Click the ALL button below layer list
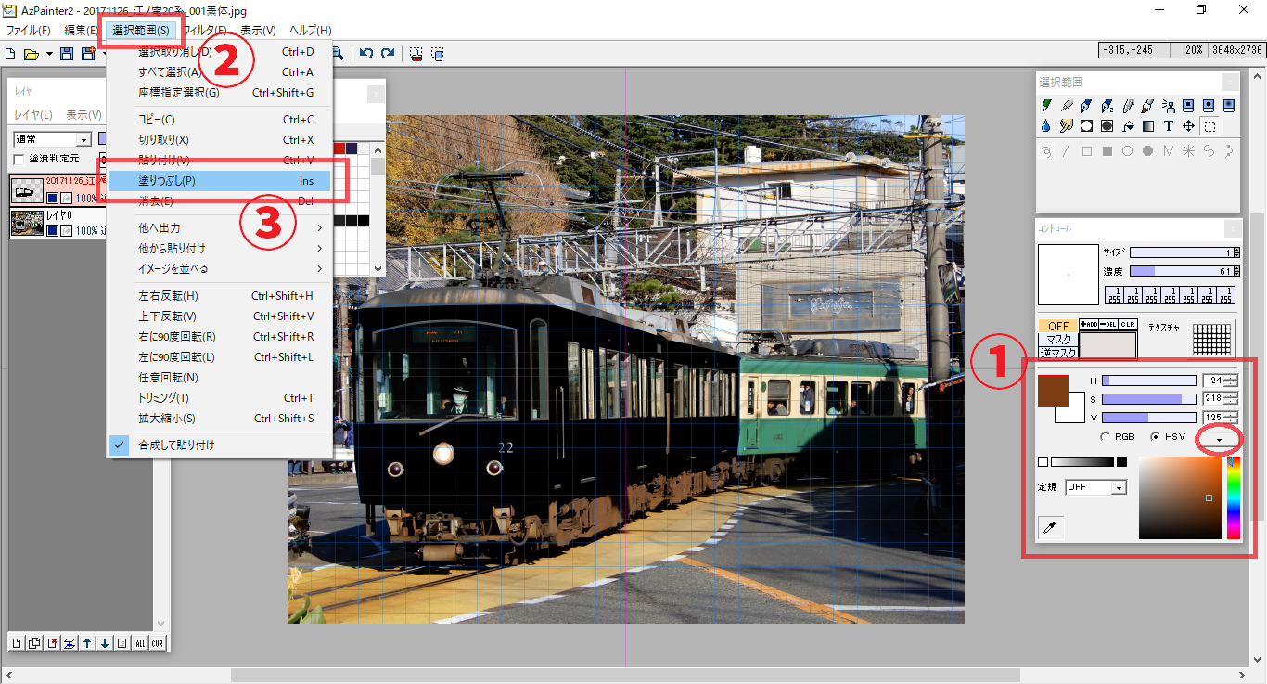The height and width of the screenshot is (684, 1267). point(140,643)
